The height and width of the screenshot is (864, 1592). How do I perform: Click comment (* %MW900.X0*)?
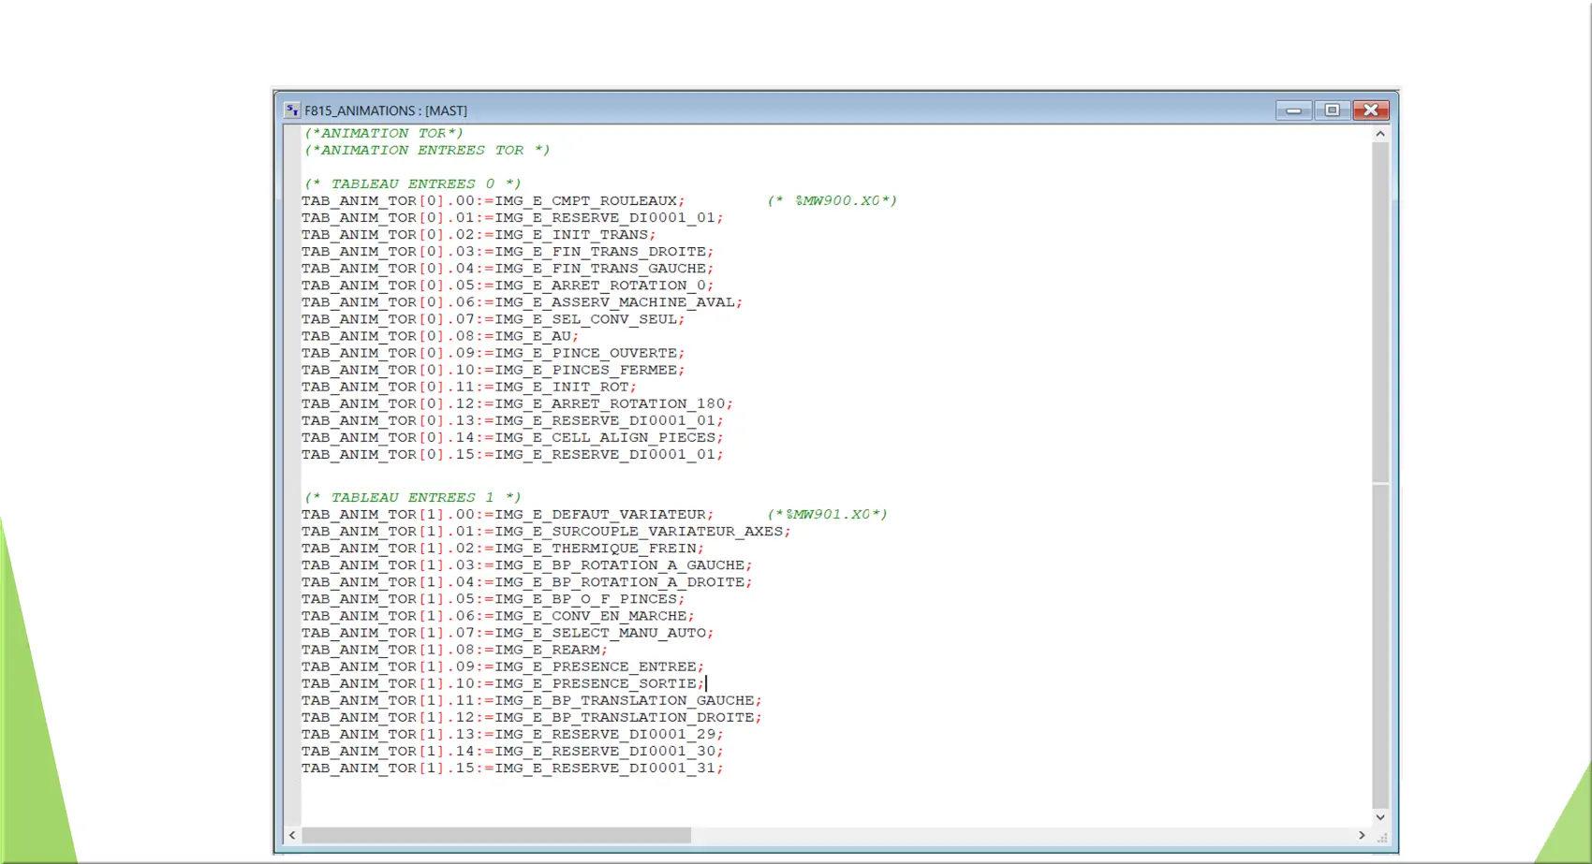(832, 201)
